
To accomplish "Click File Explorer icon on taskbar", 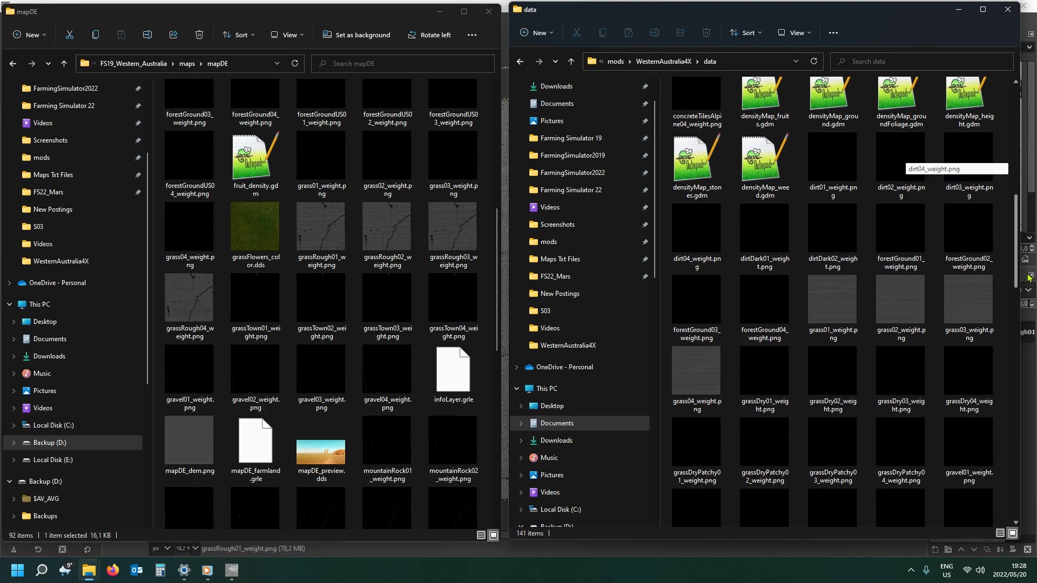I will click(x=89, y=570).
